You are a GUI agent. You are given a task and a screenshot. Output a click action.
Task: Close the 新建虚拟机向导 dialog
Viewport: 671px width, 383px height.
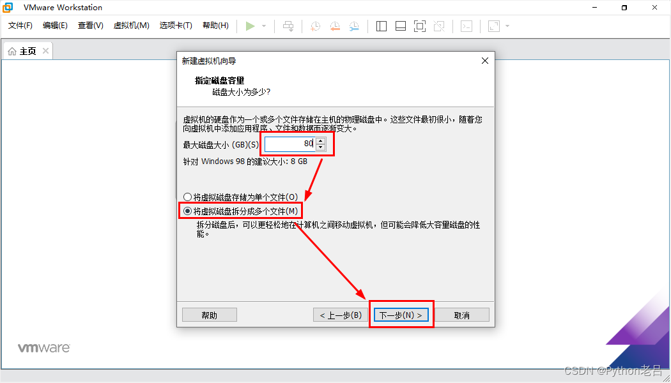pos(485,61)
